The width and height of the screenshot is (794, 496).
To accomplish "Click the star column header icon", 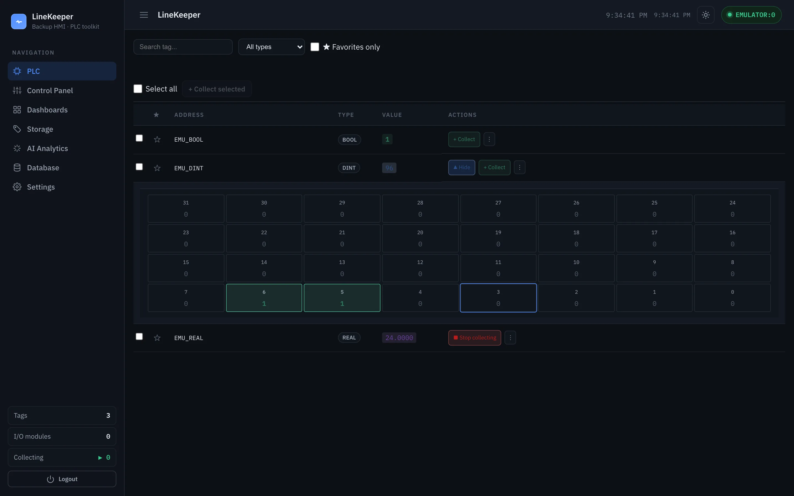I will [156, 114].
